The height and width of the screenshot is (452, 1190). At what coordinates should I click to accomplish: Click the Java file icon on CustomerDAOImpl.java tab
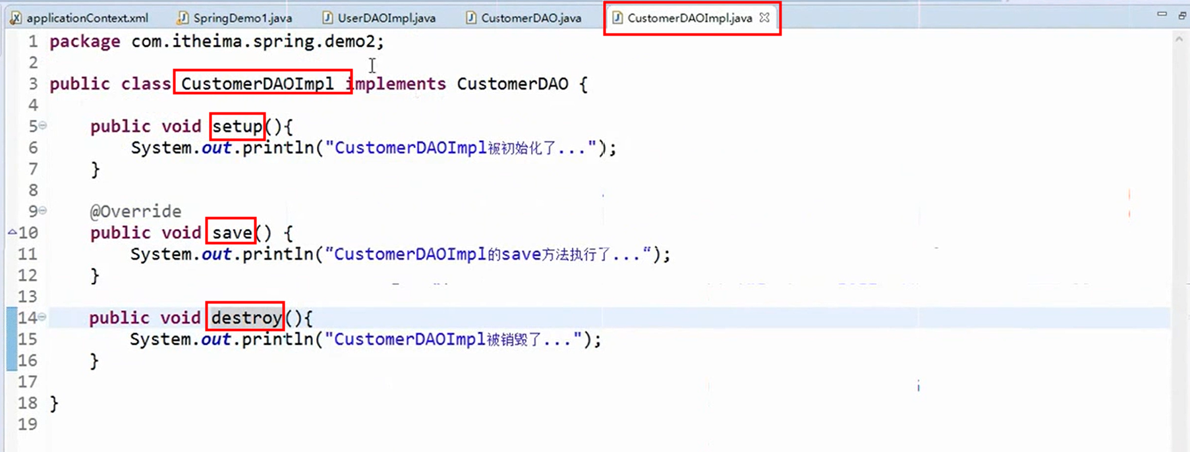click(617, 18)
